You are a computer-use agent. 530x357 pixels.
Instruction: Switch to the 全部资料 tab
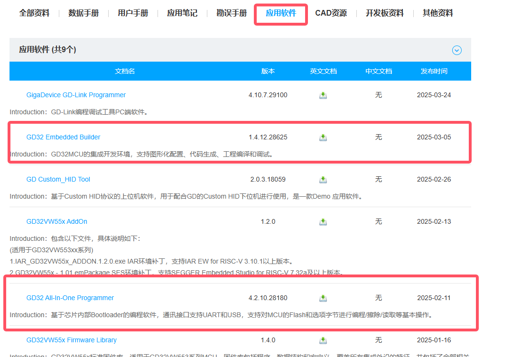(34, 13)
